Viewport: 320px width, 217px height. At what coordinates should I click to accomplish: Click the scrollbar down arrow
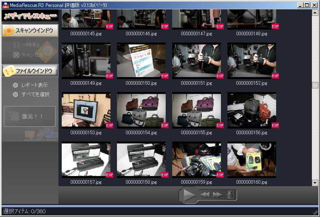pyautogui.click(x=315, y=183)
